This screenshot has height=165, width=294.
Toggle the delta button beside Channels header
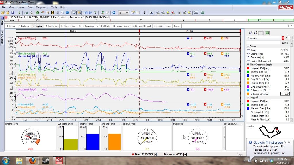[286, 38]
